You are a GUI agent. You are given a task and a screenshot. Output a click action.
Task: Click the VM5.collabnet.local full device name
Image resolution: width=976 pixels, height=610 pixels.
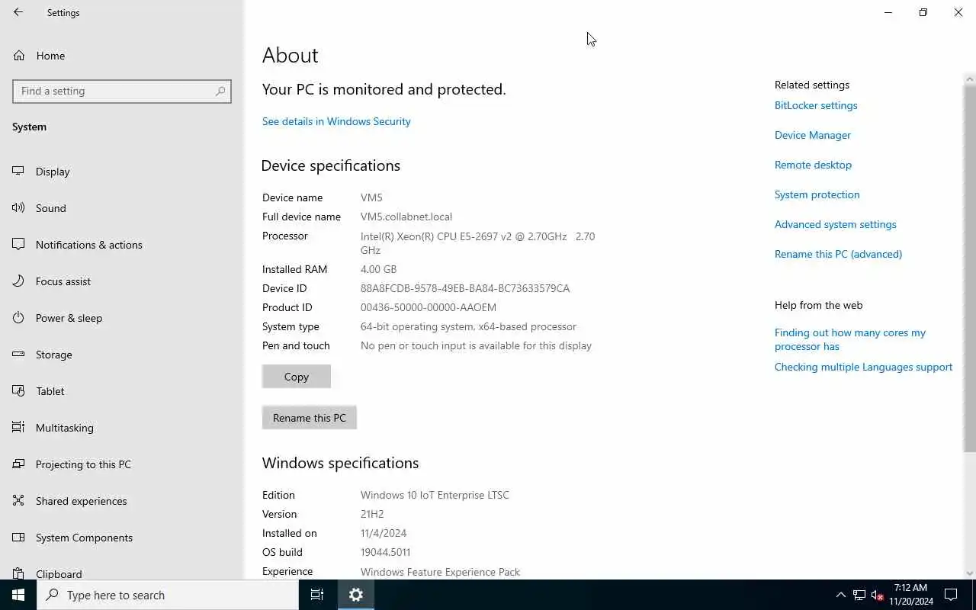(406, 217)
